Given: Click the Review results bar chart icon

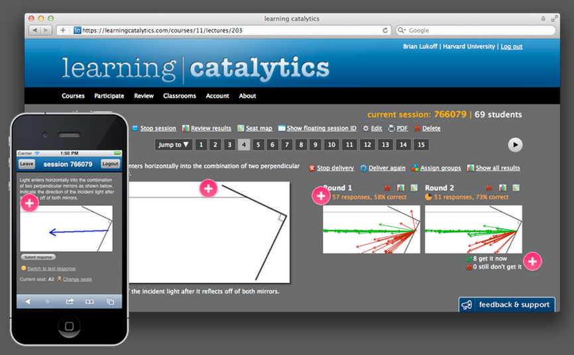Looking at the screenshot, I should click(186, 128).
